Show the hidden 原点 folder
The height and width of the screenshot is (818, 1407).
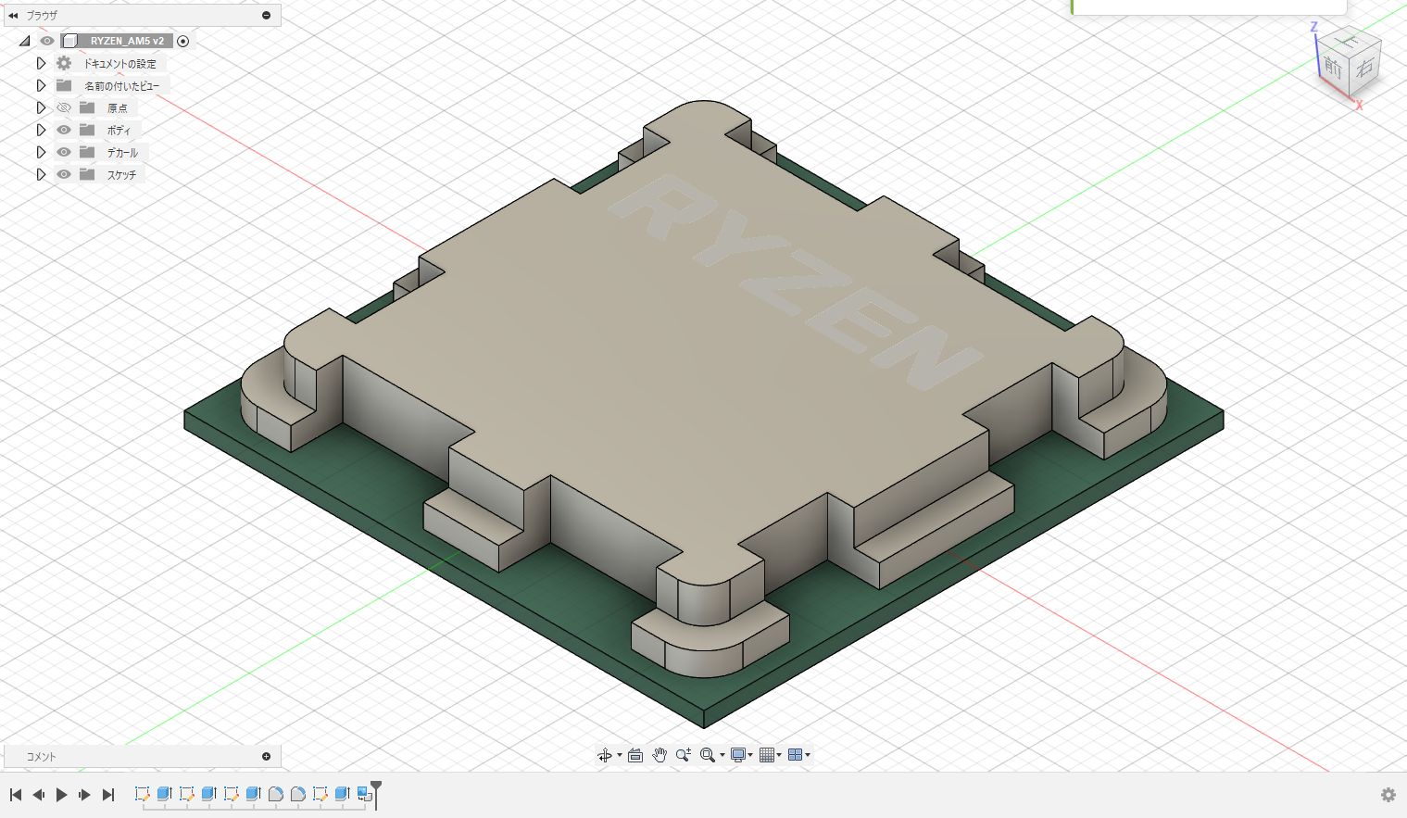pos(64,107)
